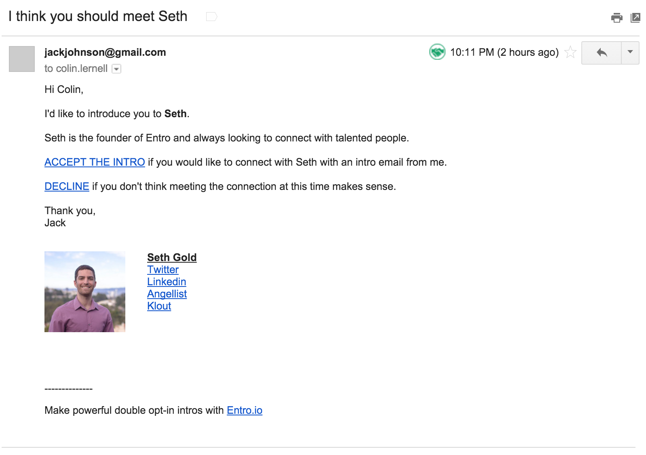Viewport: 646px width, 455px height.
Task: Open the more reply options dropdown
Action: [x=630, y=52]
